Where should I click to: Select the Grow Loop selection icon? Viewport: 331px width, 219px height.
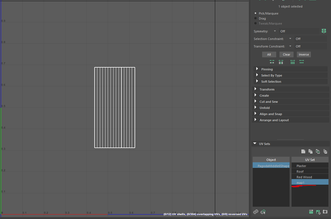(292, 62)
